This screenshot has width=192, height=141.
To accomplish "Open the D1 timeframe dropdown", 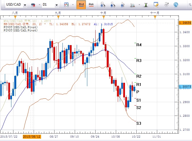I will coord(56,5).
